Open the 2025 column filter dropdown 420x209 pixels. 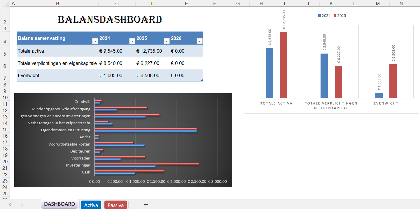click(167, 41)
